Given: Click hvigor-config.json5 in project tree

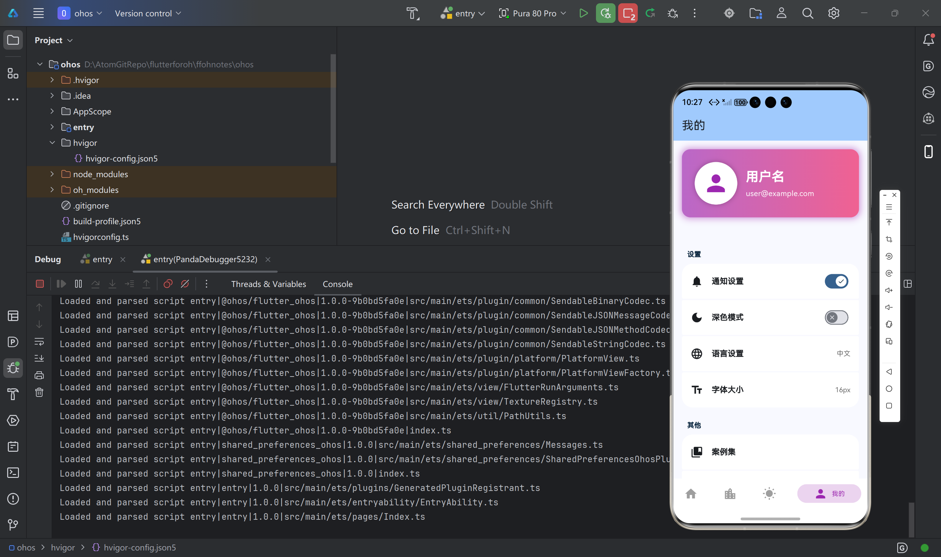Looking at the screenshot, I should [121, 159].
